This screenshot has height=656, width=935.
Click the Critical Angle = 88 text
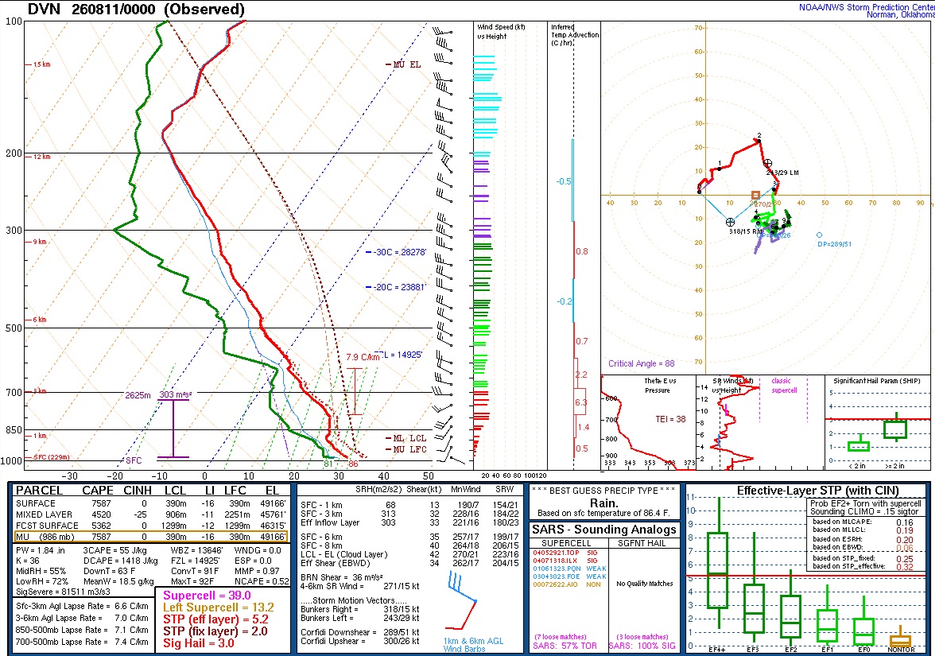641,363
